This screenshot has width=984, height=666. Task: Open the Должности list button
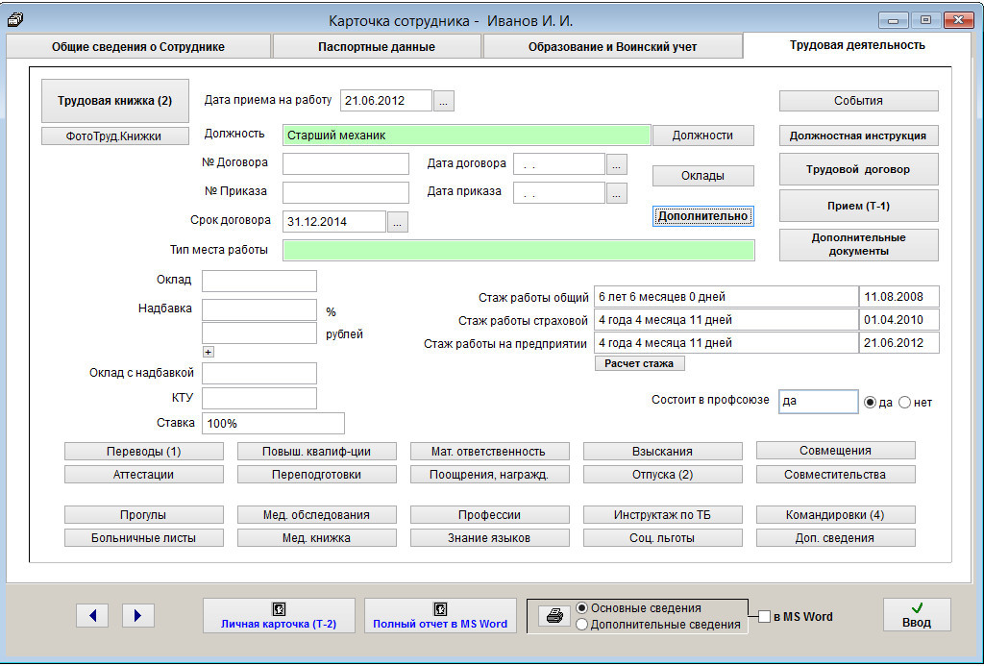coord(702,136)
